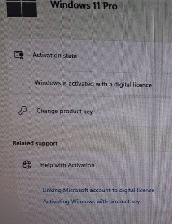Open Activating Windows with product key link
Viewport: 172px width, 224px height.
pyautogui.click(x=92, y=202)
